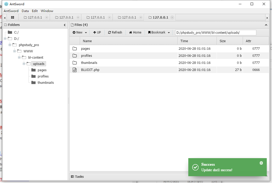Maximize the AntSword window

252,4
